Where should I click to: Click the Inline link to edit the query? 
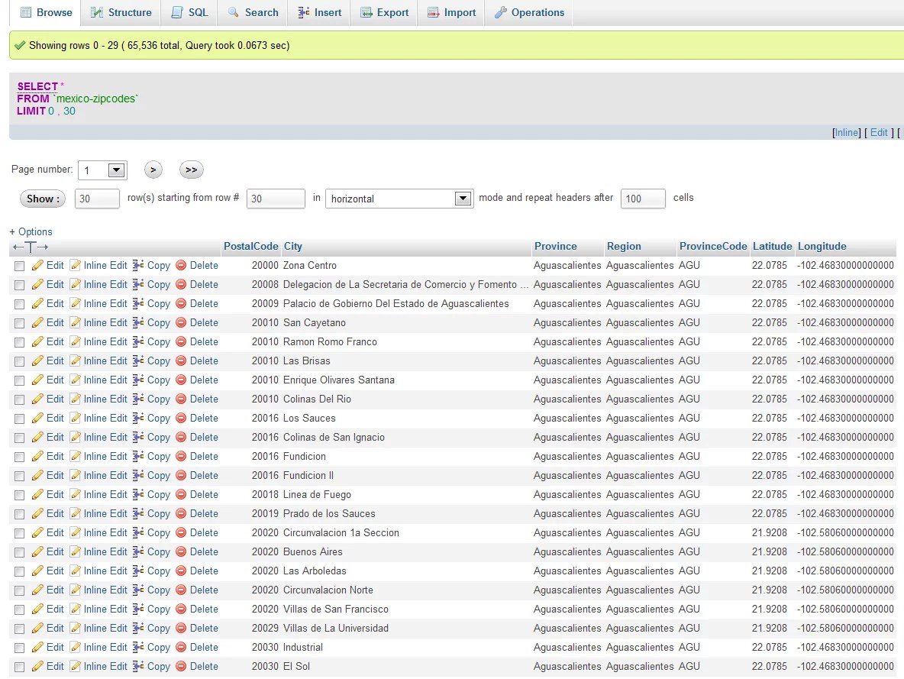[x=846, y=132]
